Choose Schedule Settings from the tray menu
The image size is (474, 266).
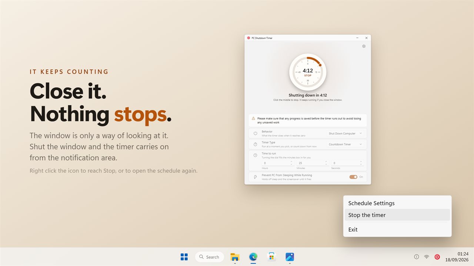(397, 203)
